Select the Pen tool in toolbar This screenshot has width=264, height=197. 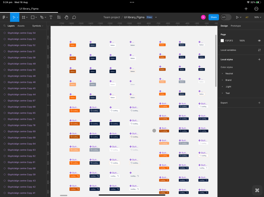coord(42,17)
